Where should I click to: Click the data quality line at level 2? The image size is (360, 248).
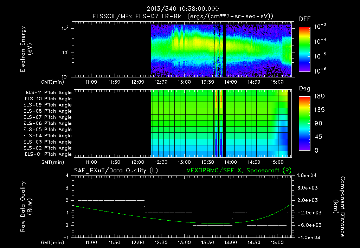tap(111, 200)
